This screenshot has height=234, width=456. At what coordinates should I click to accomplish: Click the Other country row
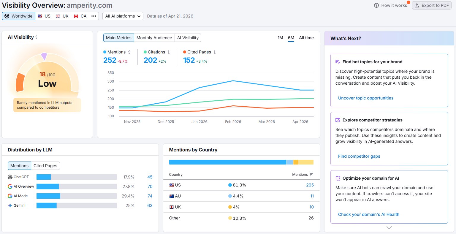point(241,218)
